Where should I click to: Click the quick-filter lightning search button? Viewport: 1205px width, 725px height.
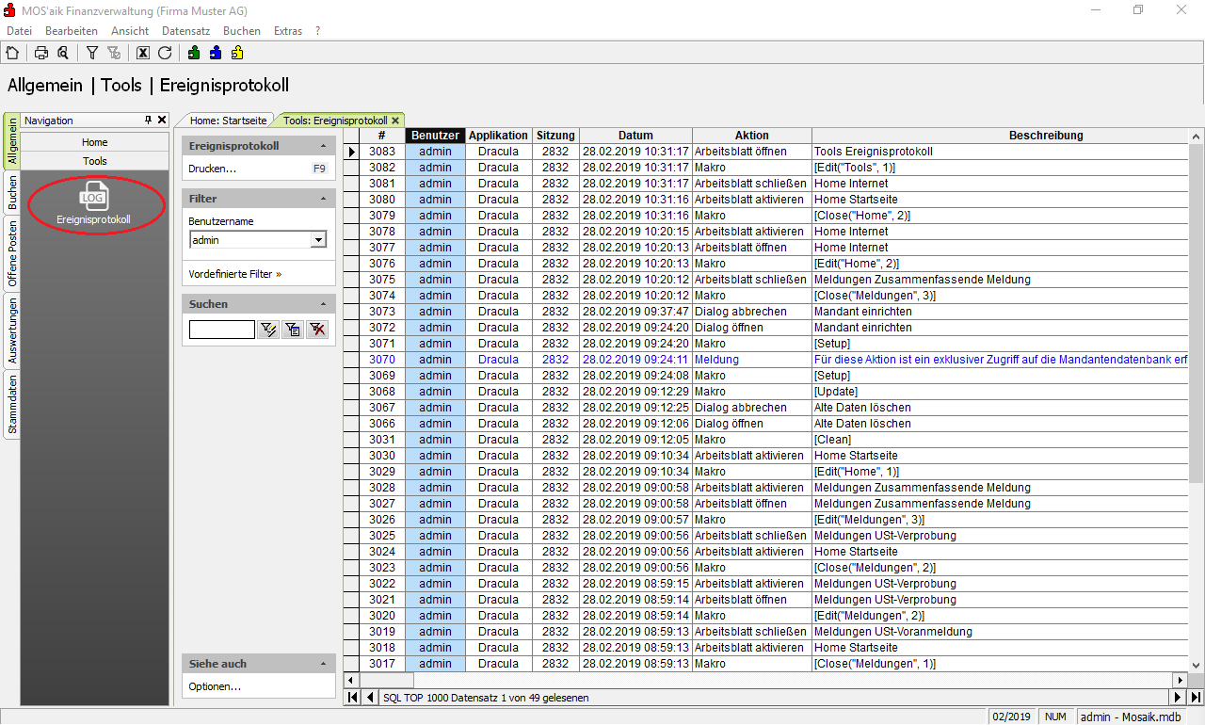click(268, 329)
